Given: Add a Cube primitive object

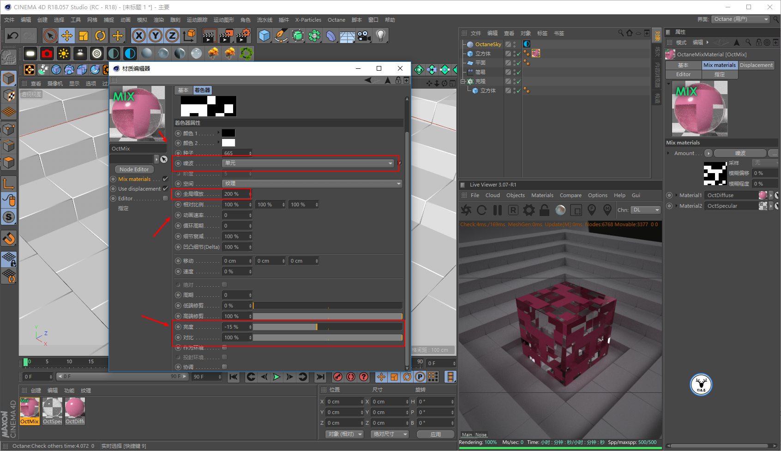Looking at the screenshot, I should coord(264,36).
